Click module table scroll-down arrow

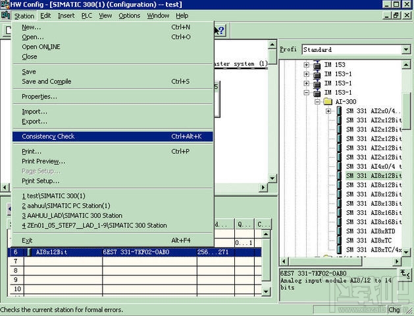point(266,292)
